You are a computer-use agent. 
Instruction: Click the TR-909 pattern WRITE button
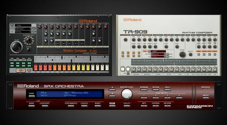[x=167, y=54]
